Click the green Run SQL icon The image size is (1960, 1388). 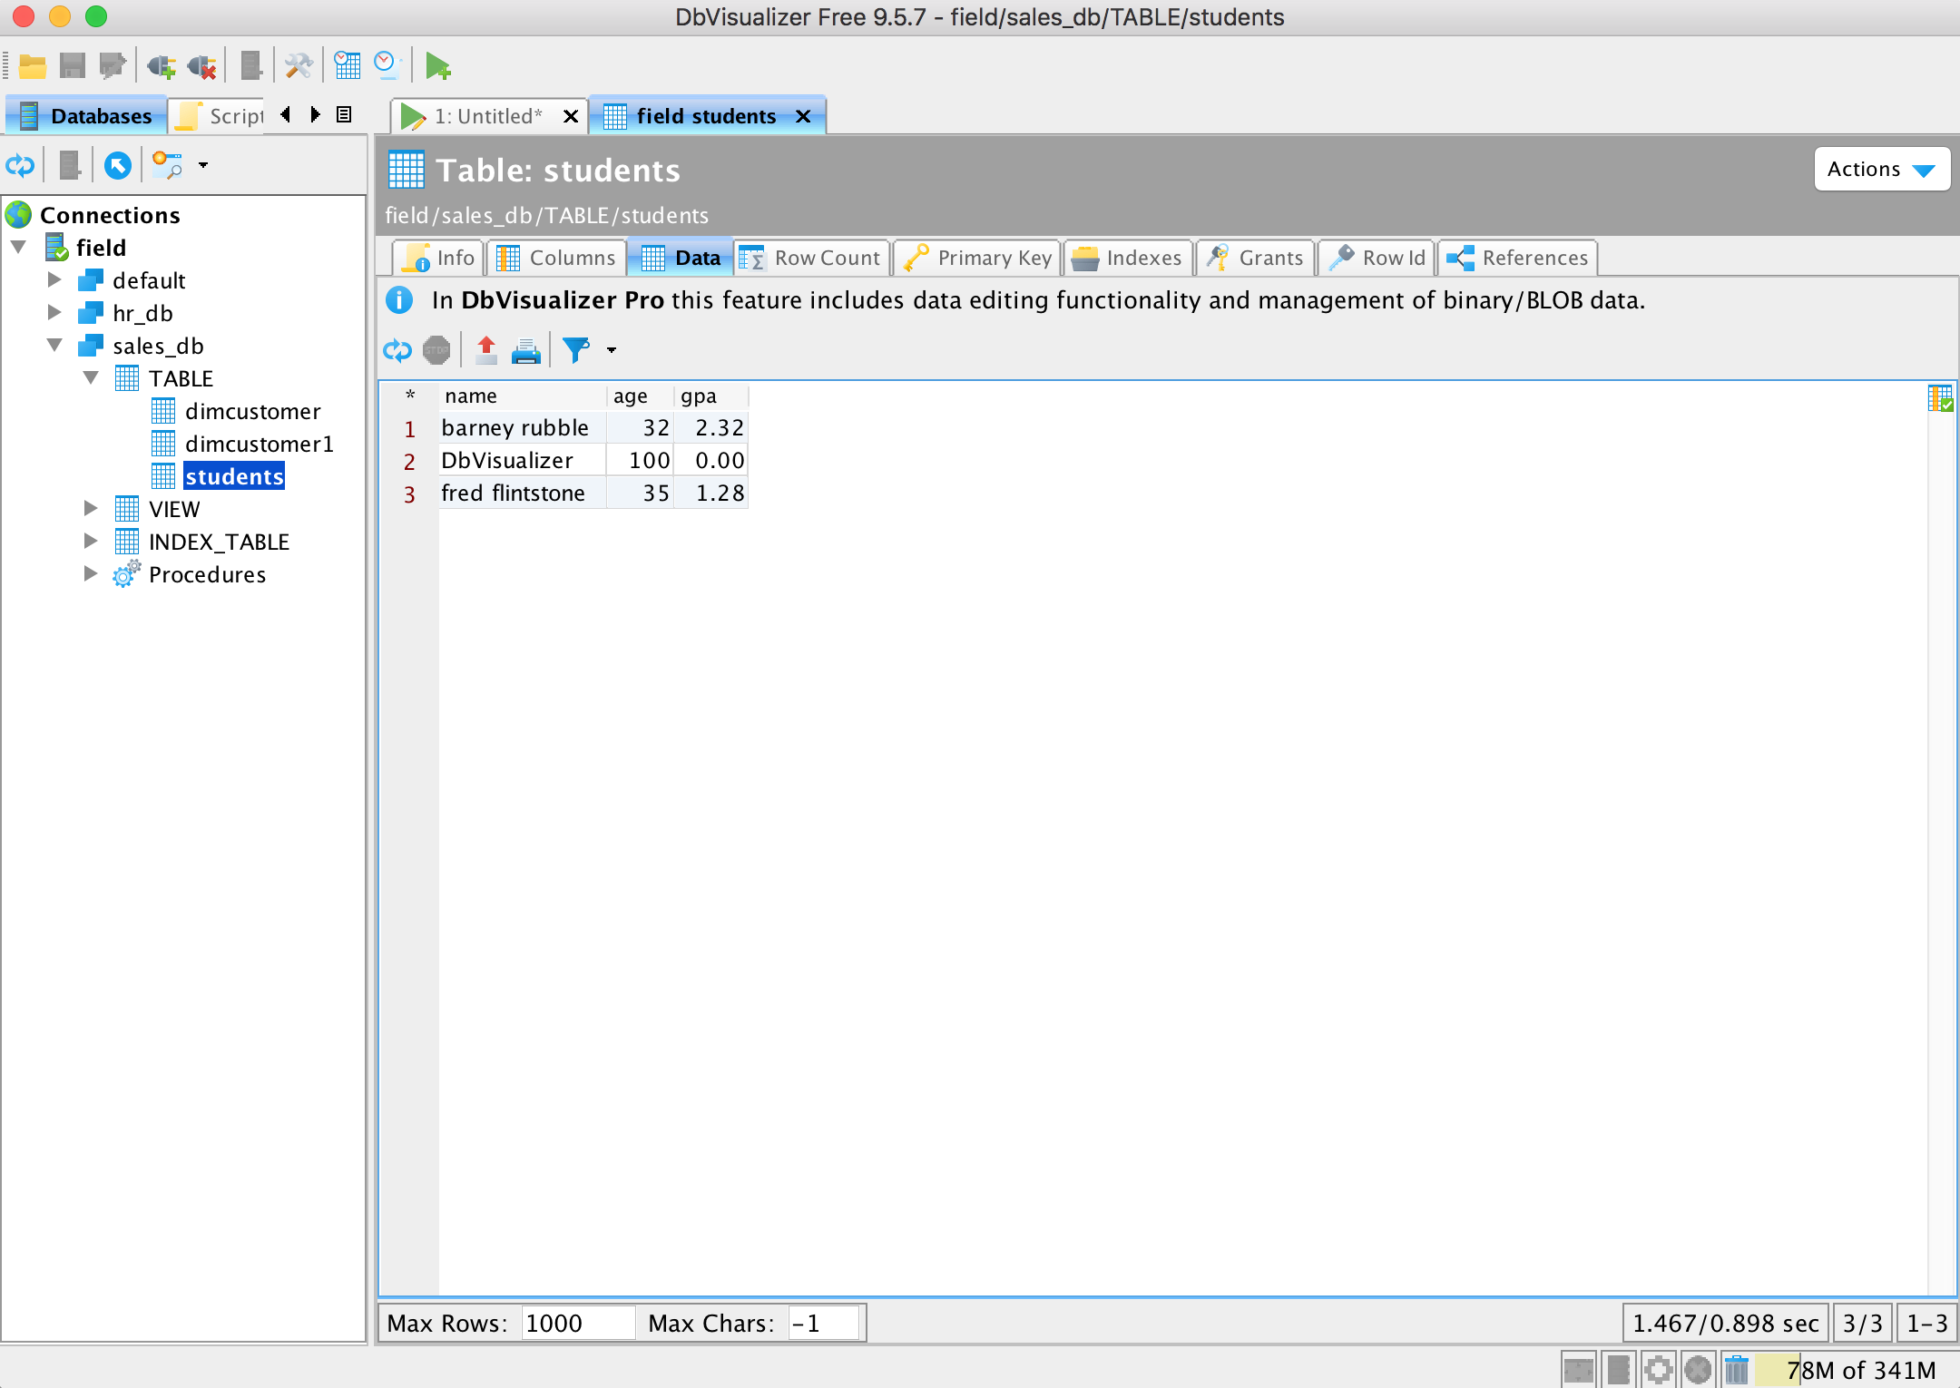437,66
